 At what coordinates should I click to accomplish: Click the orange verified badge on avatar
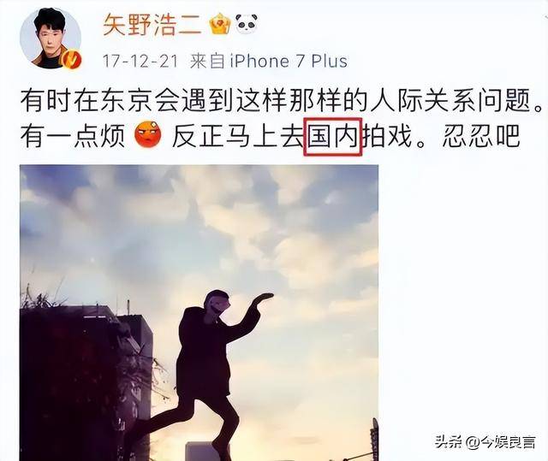tap(71, 59)
